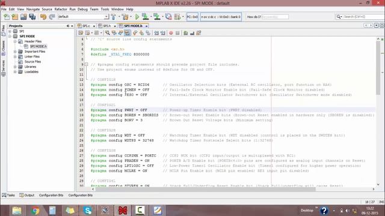Image resolution: width=385 pixels, height=216 pixels.
Task: Expand the Libraries folder
Action: (15, 67)
